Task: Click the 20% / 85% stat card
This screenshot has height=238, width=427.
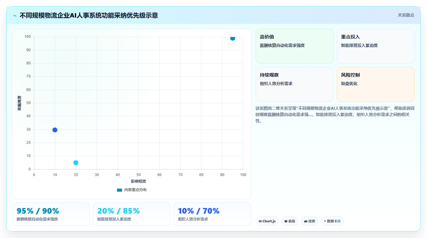Action: tap(132, 214)
